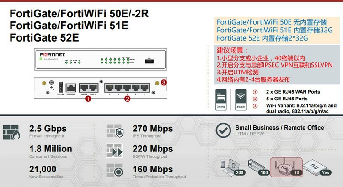The width and height of the screenshot is (343, 187).
Task: Click the red number 2 callout under LAN ports
Action: tap(127, 97)
